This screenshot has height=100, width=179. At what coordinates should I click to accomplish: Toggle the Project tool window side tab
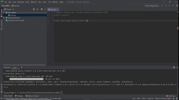(1, 13)
